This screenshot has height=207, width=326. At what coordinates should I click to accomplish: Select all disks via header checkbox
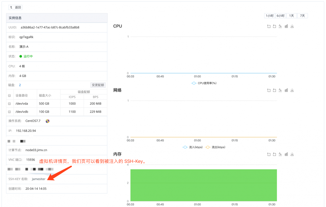[9, 95]
